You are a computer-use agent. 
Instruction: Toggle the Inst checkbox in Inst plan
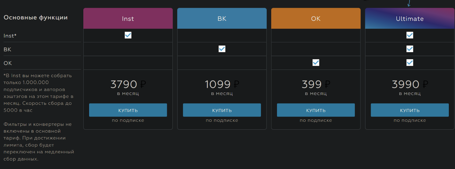(128, 35)
